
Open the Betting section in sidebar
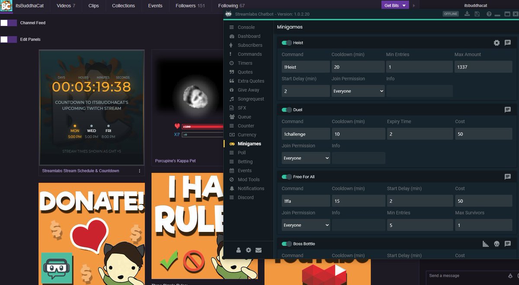245,161
